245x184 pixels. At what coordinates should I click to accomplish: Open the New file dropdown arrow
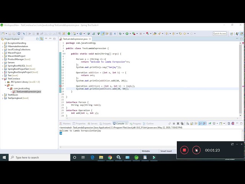pos(6,33)
